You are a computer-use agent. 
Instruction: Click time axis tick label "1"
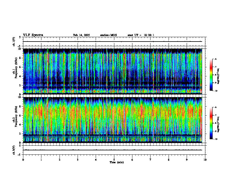pyautogui.click(x=41, y=160)
